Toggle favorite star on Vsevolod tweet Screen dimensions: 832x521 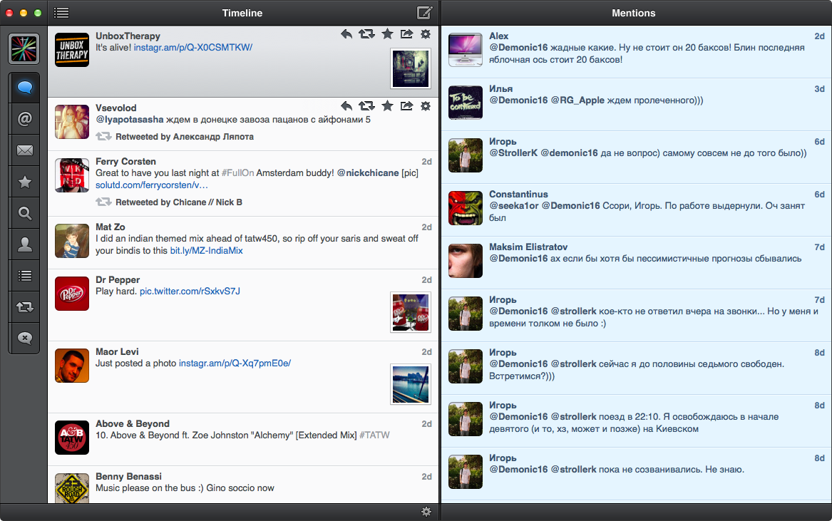click(387, 106)
